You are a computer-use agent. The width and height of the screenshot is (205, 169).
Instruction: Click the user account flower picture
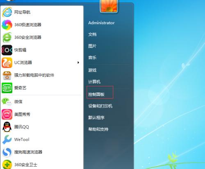coord(109,6)
